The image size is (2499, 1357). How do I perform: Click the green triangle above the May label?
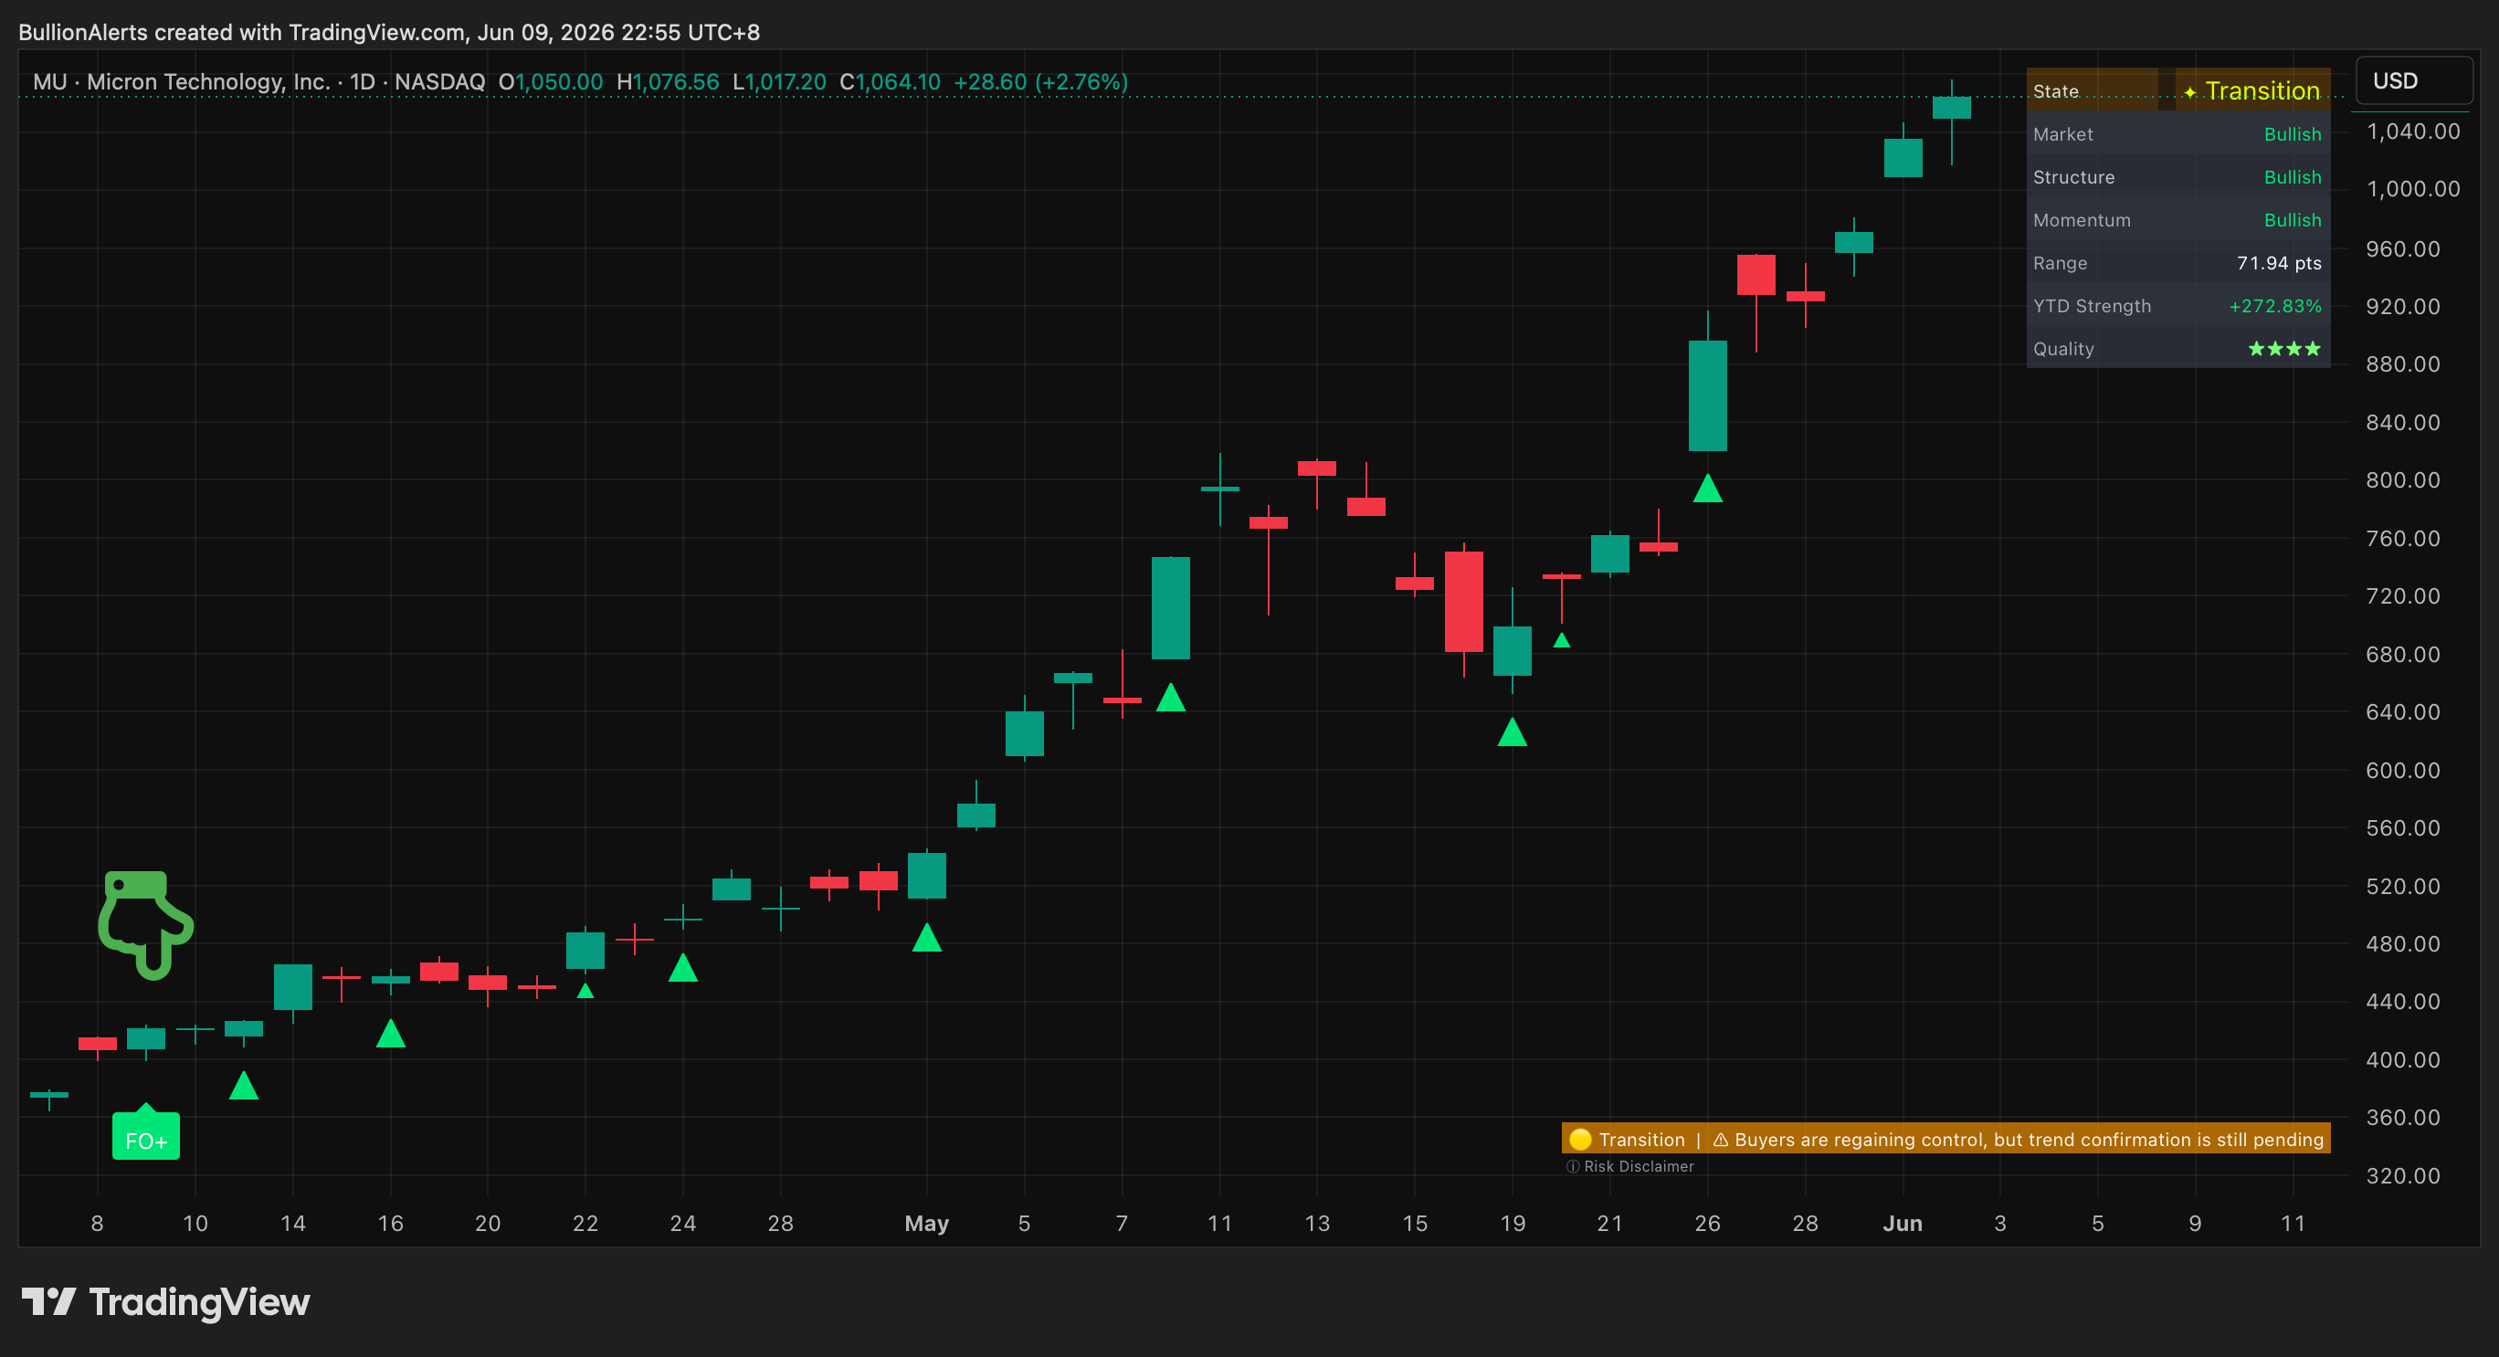pos(926,937)
